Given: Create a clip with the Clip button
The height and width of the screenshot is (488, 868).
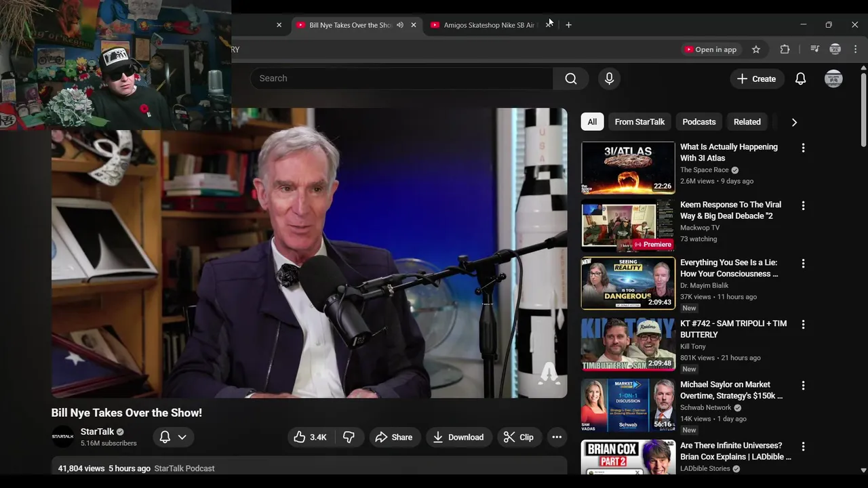Looking at the screenshot, I should [x=518, y=437].
